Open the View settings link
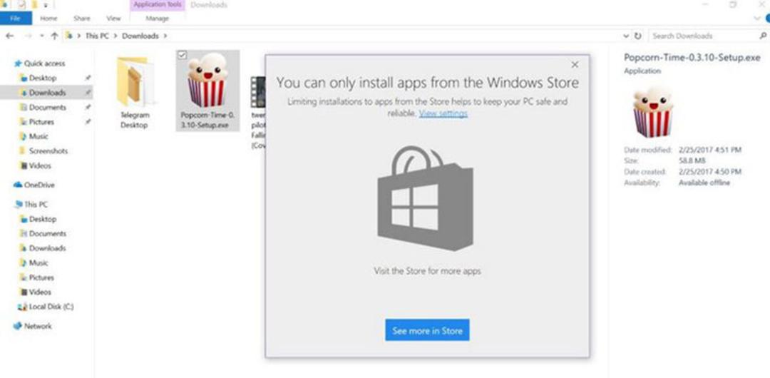Screen dimensions: 770x378 click(x=443, y=113)
